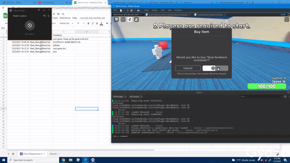This screenshot has height=163, width=290.
Task: Go back in the Chrome browser
Action: pyautogui.click(x=3, y=8)
